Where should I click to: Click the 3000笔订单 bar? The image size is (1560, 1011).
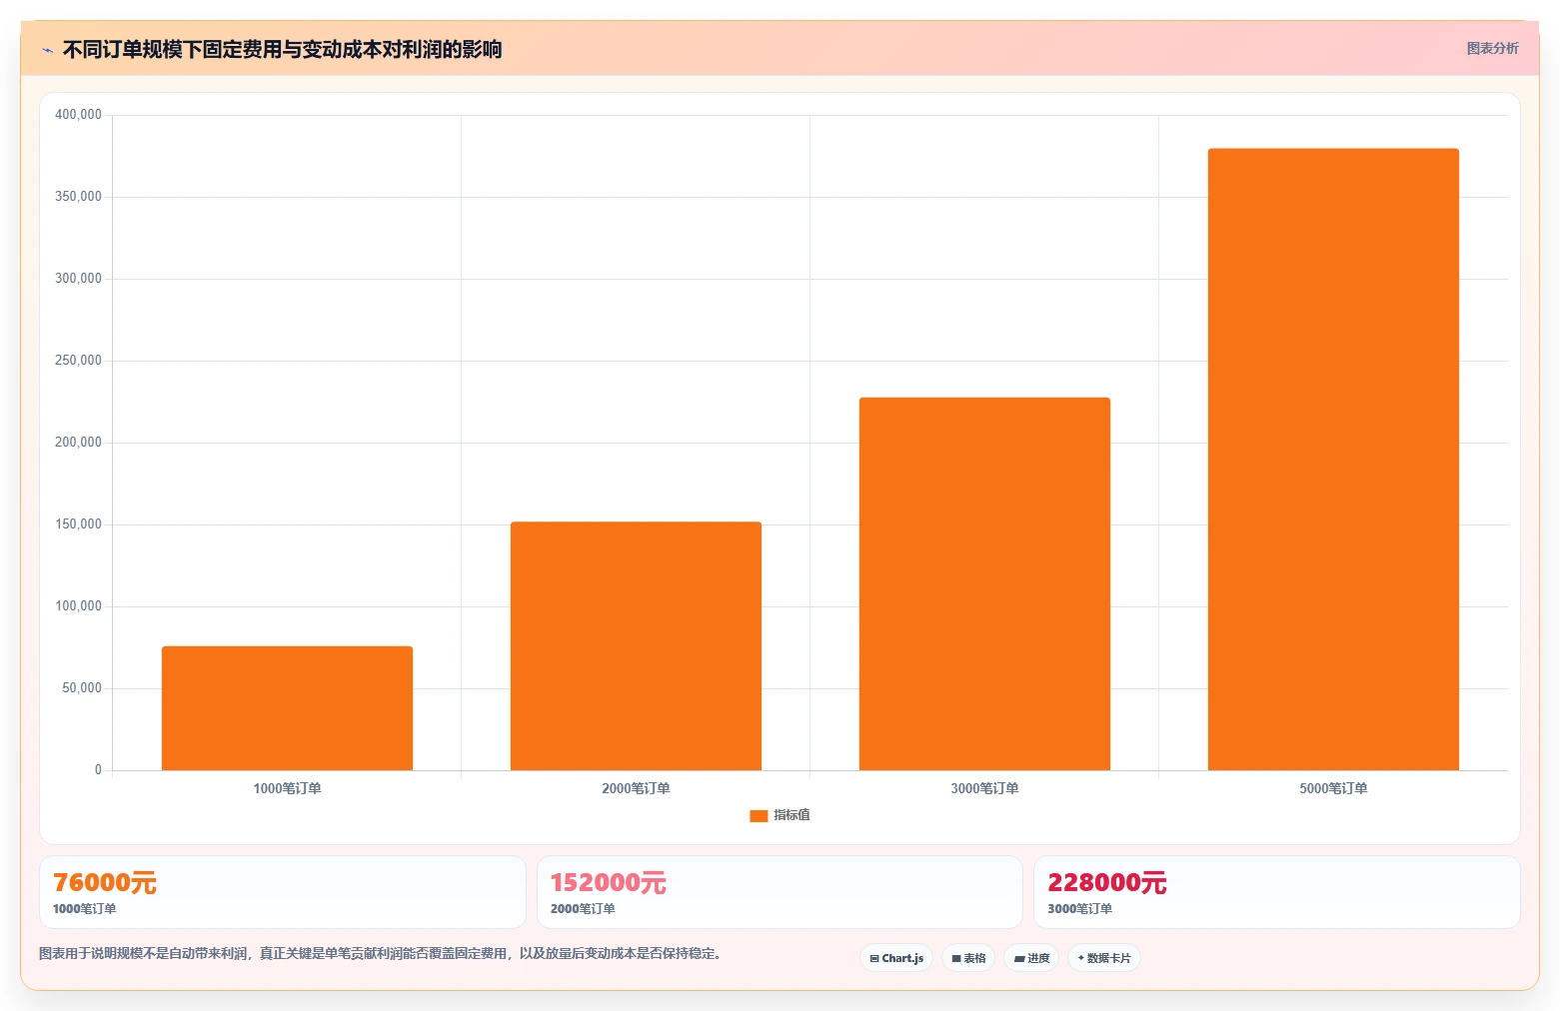pyautogui.click(x=984, y=583)
